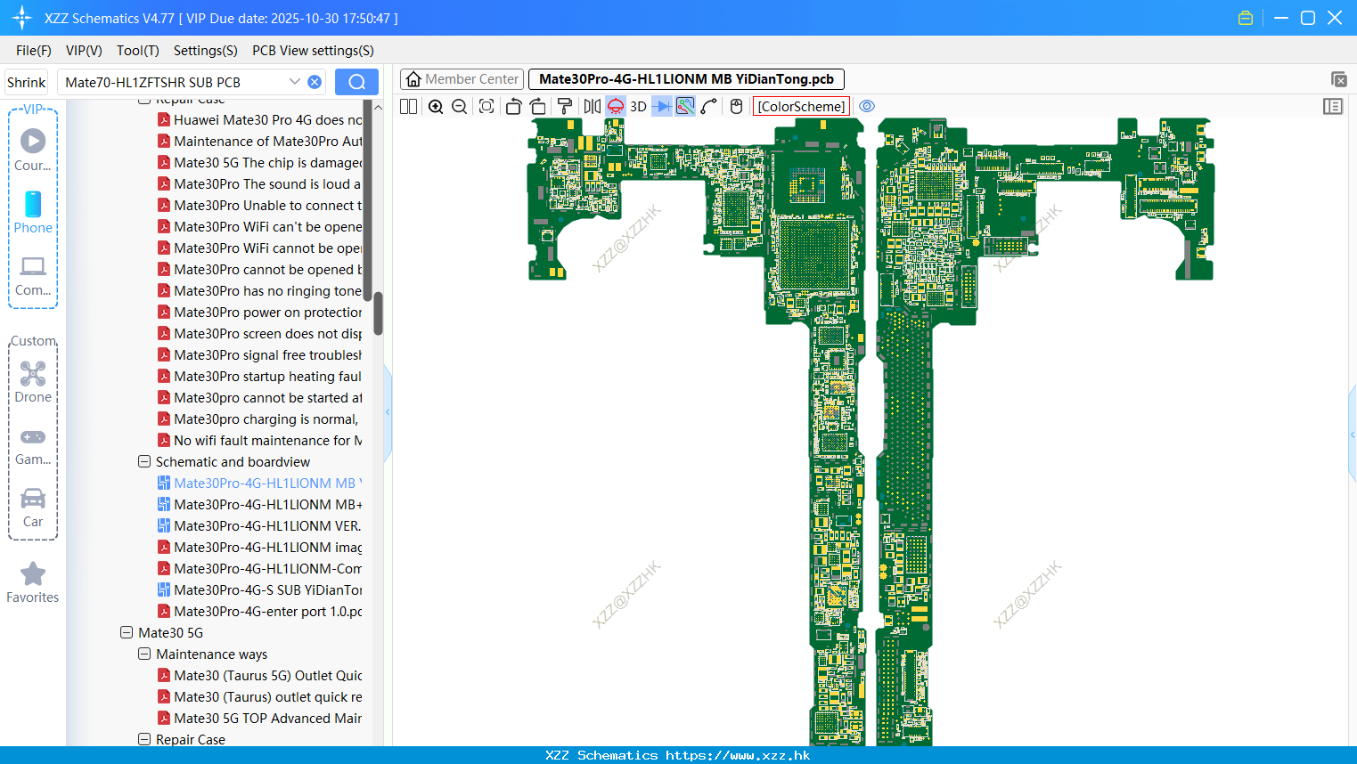Open the Settings(S) menu
1357x764 pixels.
tap(206, 51)
